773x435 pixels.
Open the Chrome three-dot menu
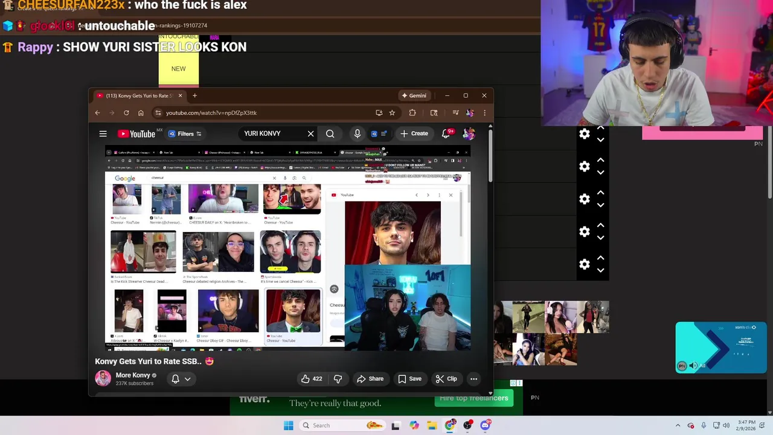pyautogui.click(x=484, y=113)
